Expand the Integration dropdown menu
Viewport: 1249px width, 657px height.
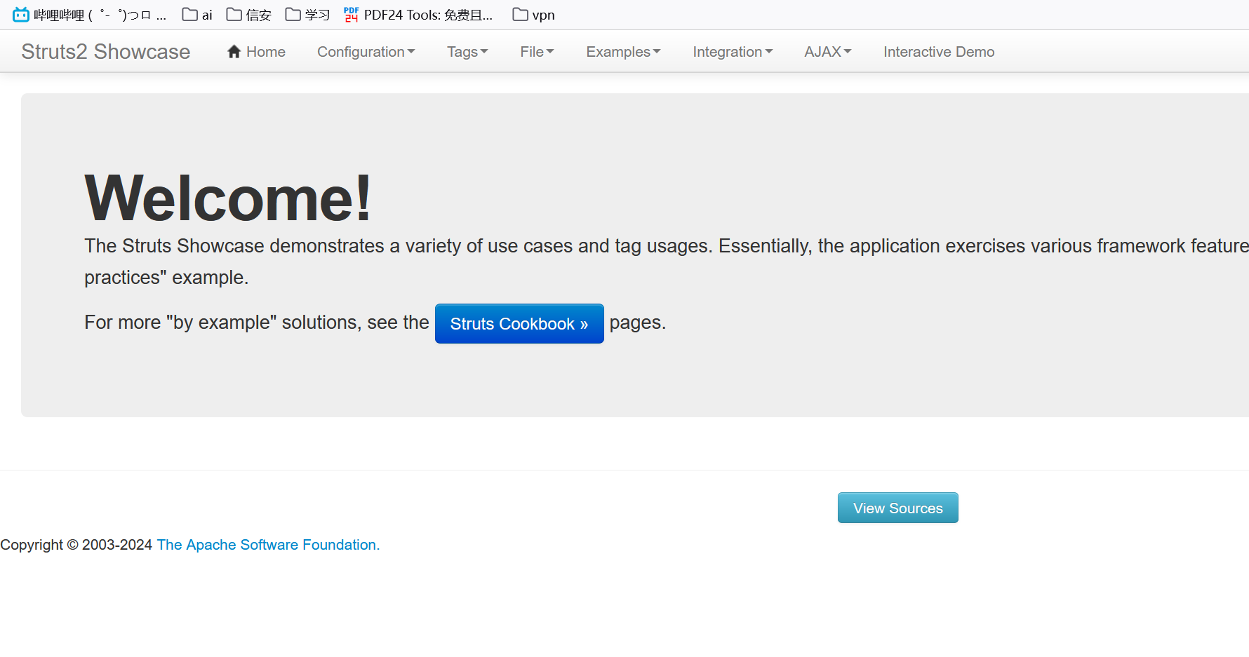[x=733, y=52]
